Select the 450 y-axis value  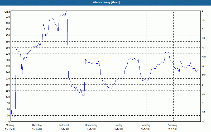click(8, 29)
